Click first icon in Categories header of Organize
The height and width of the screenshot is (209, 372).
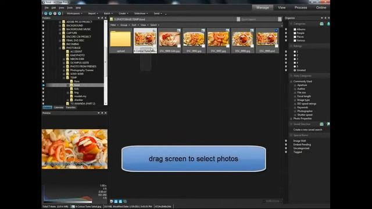pyautogui.click(x=321, y=24)
